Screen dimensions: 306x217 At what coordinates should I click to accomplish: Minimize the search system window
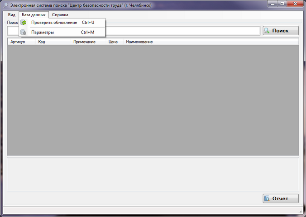(x=270, y=5)
